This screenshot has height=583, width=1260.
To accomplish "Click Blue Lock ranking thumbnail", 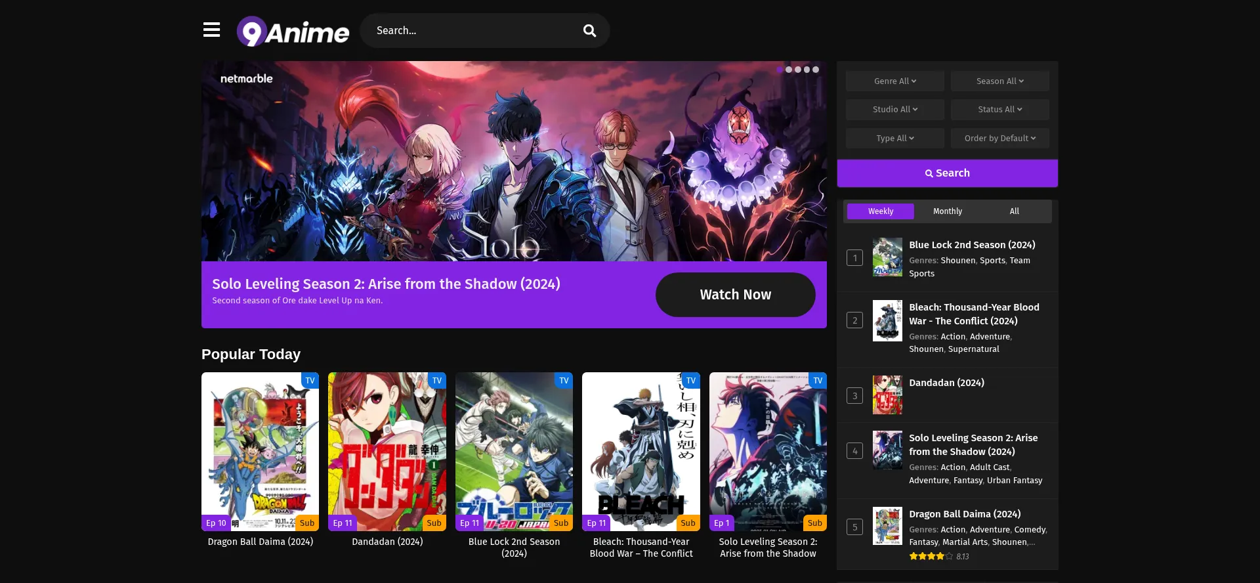I will 887,257.
